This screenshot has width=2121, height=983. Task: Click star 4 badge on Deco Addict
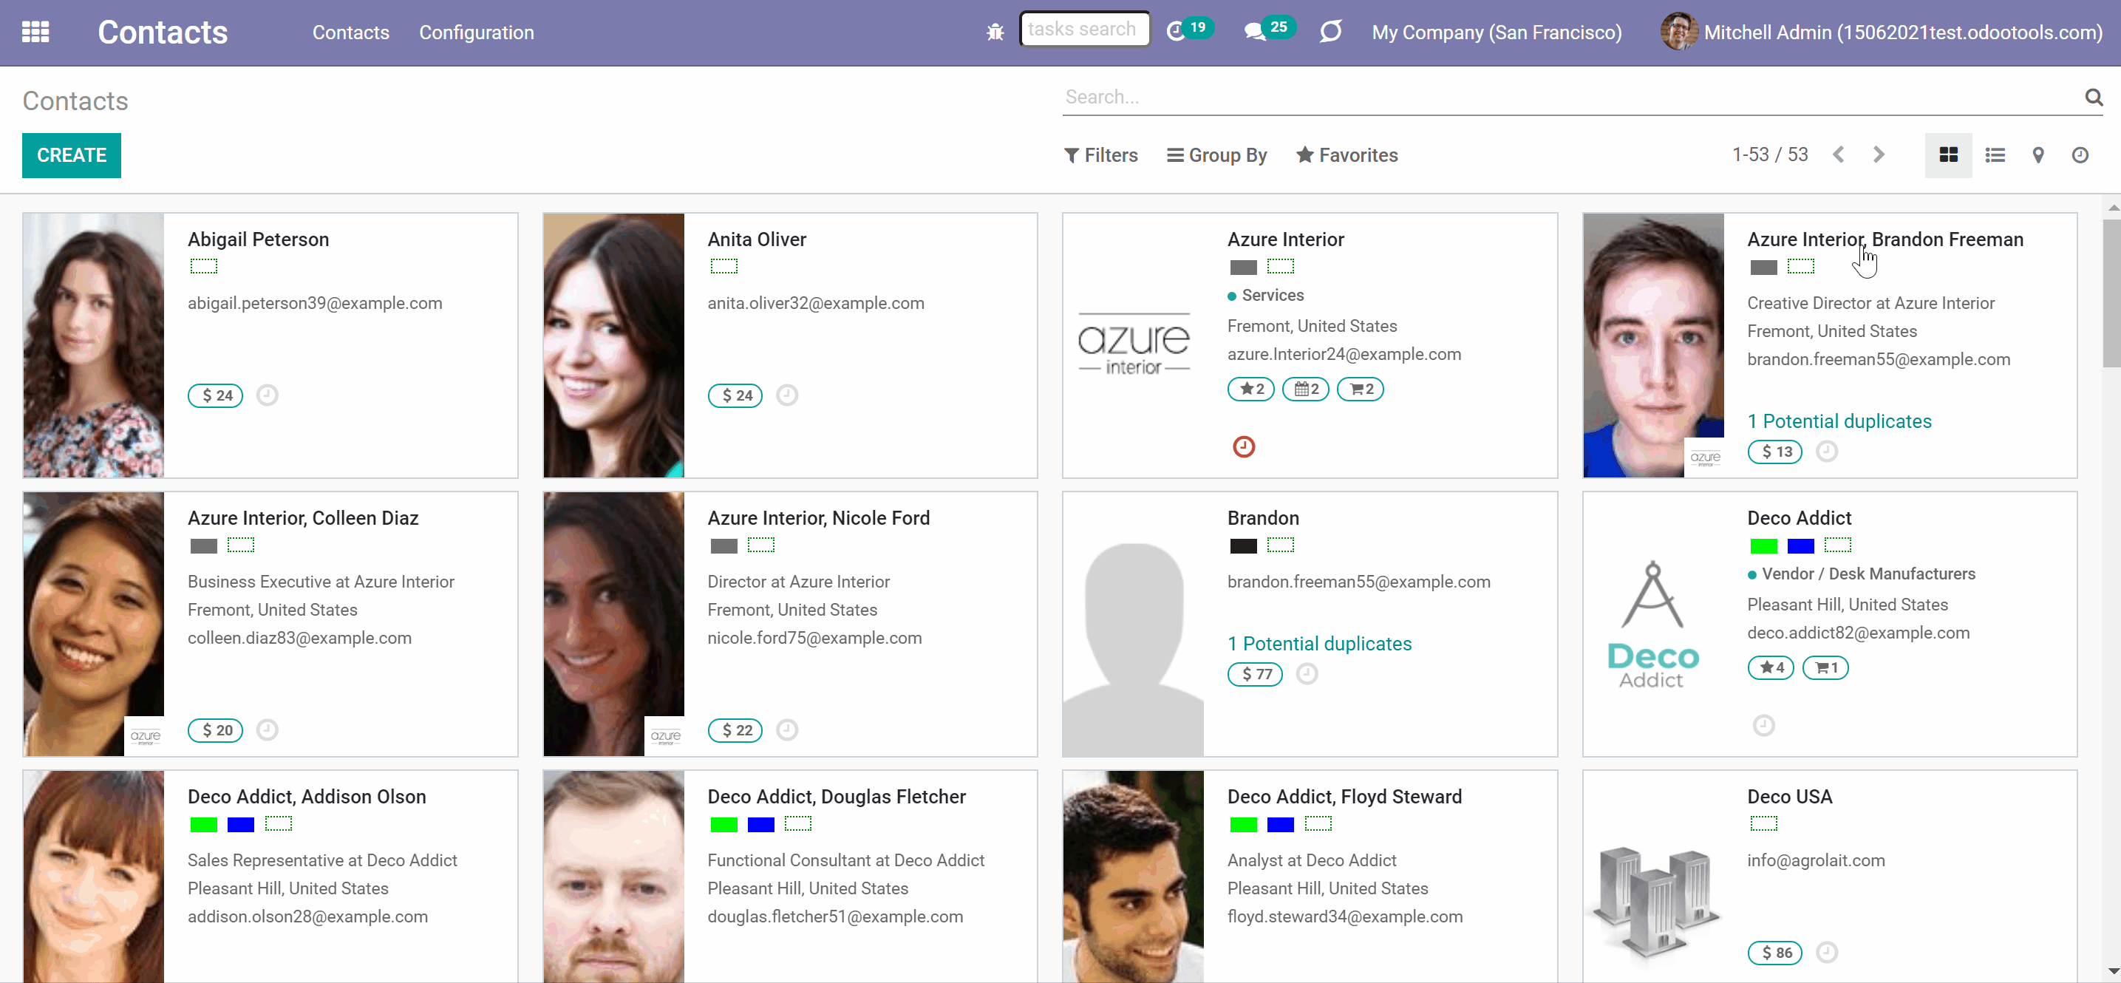[x=1770, y=667]
